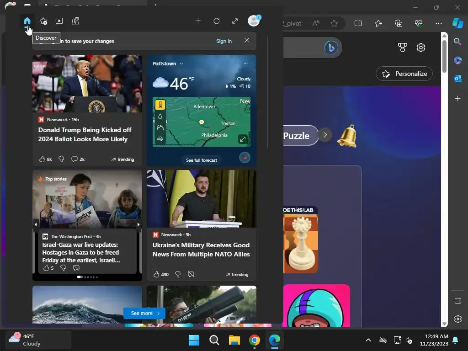Viewport: 468px width, 351px height.
Task: Click next arrow on Top stories carousel
Action: pyautogui.click(x=138, y=224)
